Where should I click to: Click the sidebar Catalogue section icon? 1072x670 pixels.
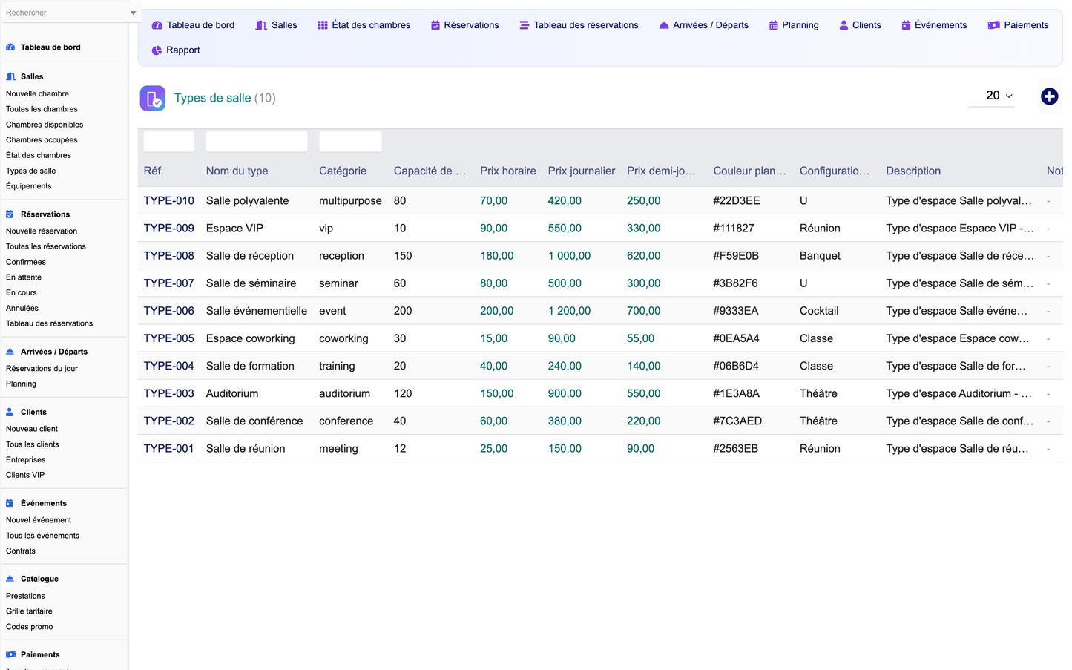(10, 579)
